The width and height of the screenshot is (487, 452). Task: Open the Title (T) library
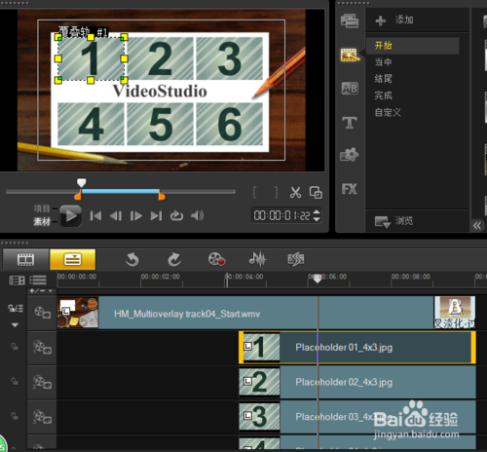(x=350, y=123)
